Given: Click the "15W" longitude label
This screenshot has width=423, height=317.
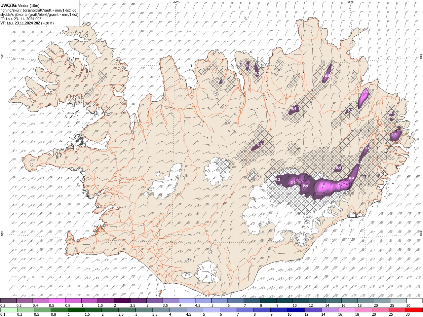Looking at the screenshot, I should point(350,2).
